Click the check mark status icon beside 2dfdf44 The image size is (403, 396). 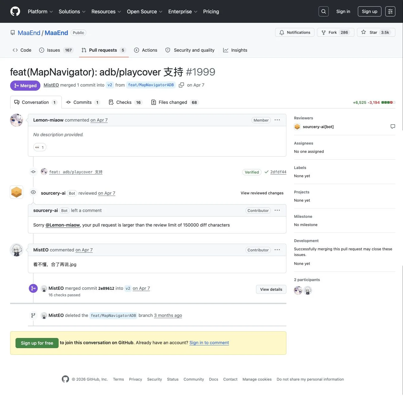click(266, 172)
